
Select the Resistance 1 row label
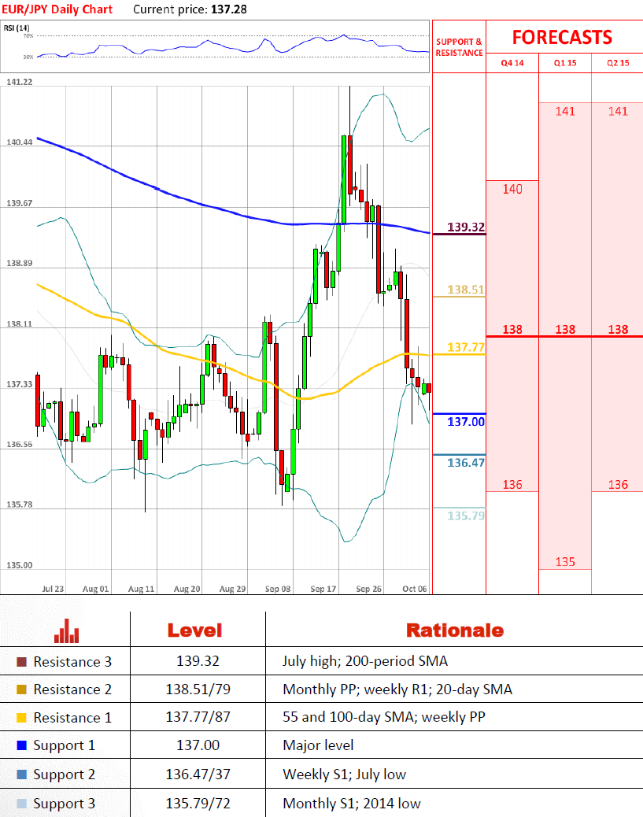pos(72,718)
